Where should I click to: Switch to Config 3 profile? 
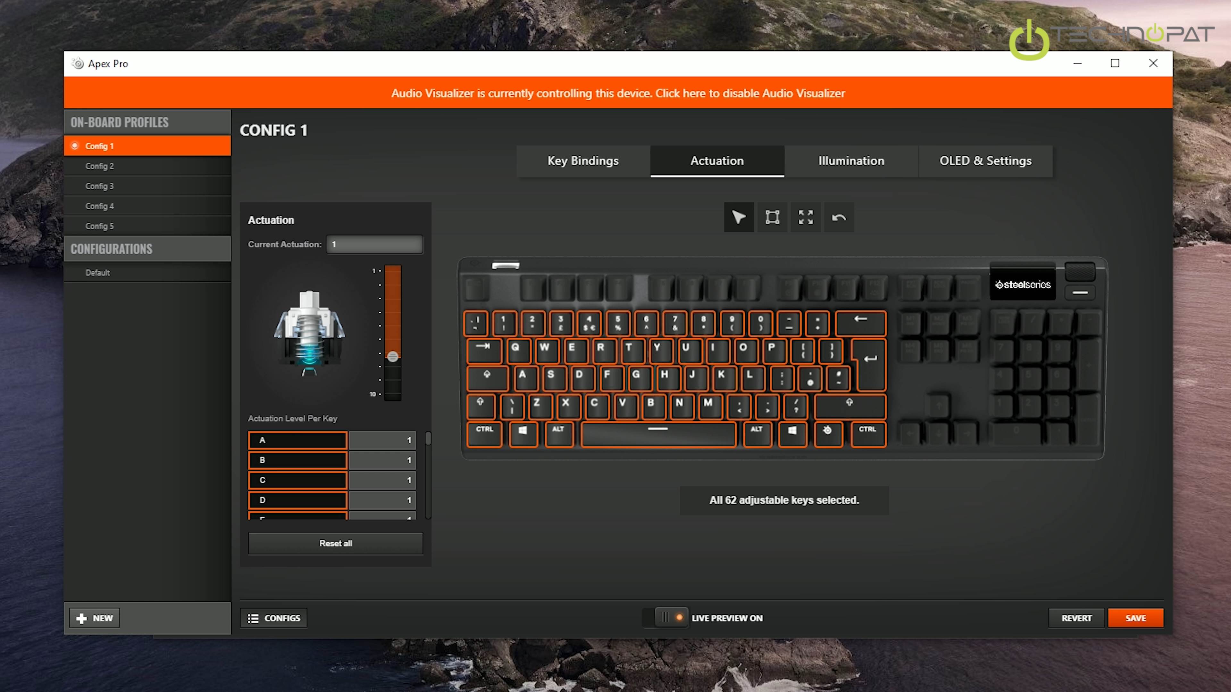pyautogui.click(x=147, y=186)
